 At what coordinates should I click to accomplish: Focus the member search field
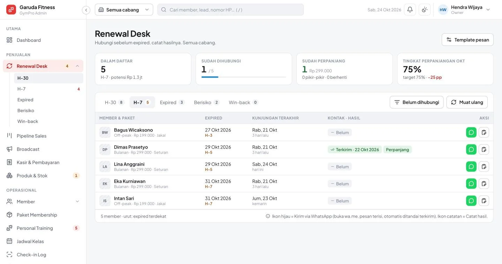230,10
